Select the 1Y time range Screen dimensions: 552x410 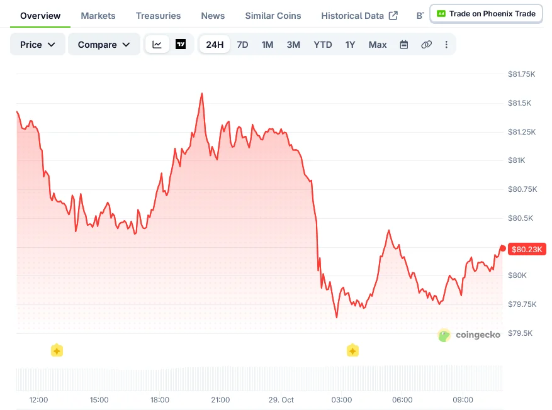350,45
